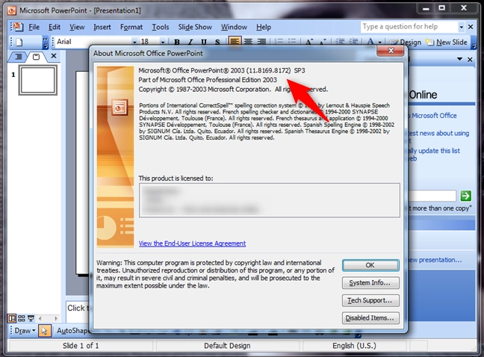Open the Help menu
The image size is (484, 357).
coord(264,27)
